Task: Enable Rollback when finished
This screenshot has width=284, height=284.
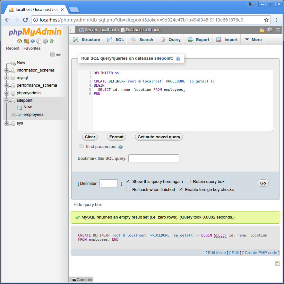Action: click(x=128, y=189)
